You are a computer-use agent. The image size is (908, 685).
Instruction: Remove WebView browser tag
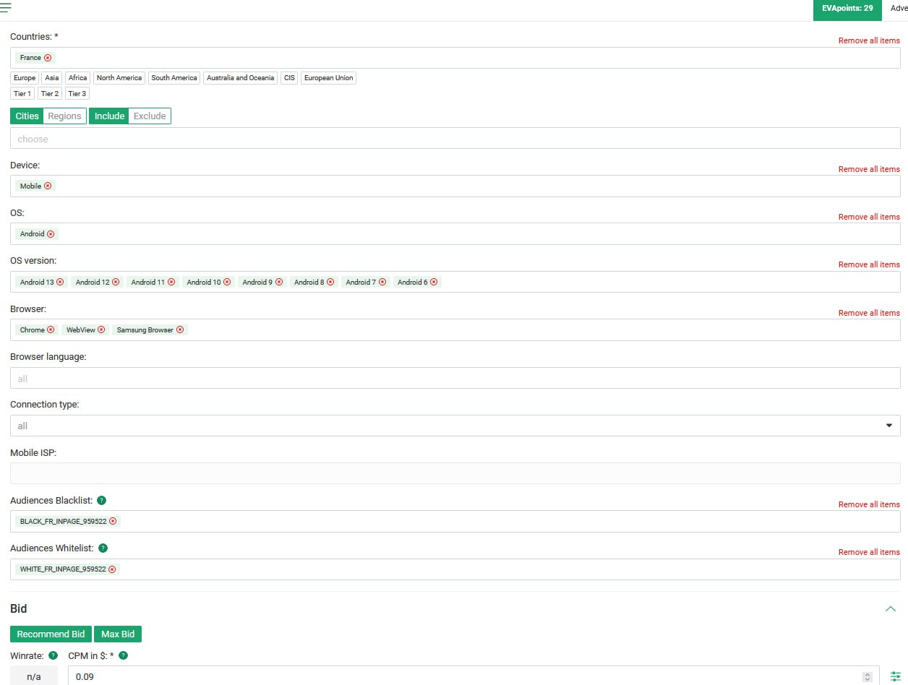pos(101,329)
